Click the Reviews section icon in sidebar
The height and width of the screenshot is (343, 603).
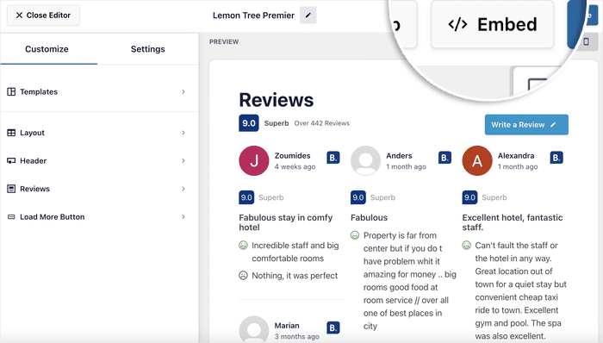click(x=11, y=189)
